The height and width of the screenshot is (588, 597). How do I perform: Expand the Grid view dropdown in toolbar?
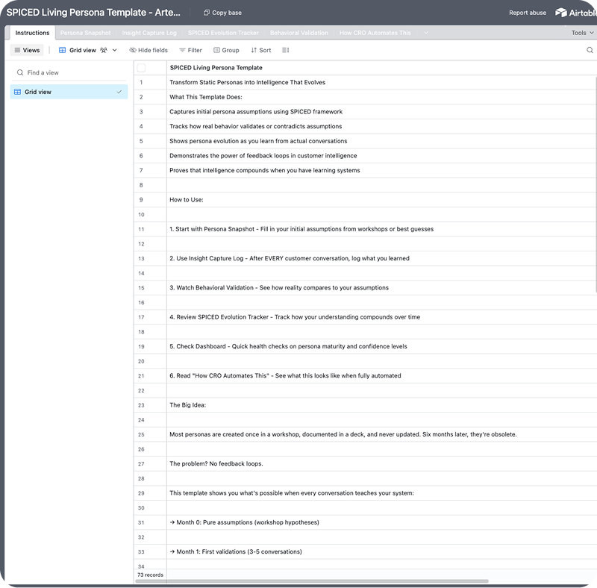click(x=114, y=50)
